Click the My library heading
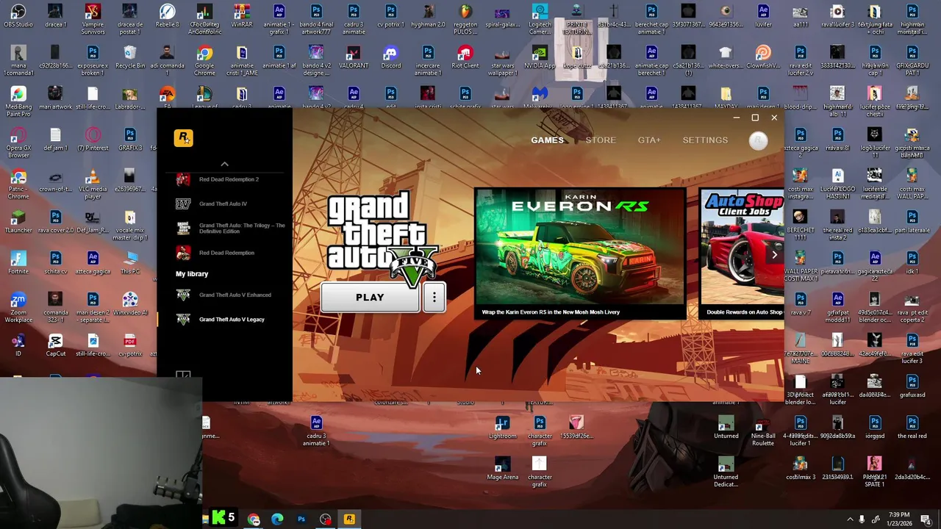The image size is (941, 529). [192, 274]
